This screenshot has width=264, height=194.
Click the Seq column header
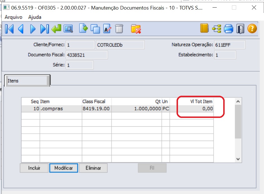pyautogui.click(x=31, y=102)
